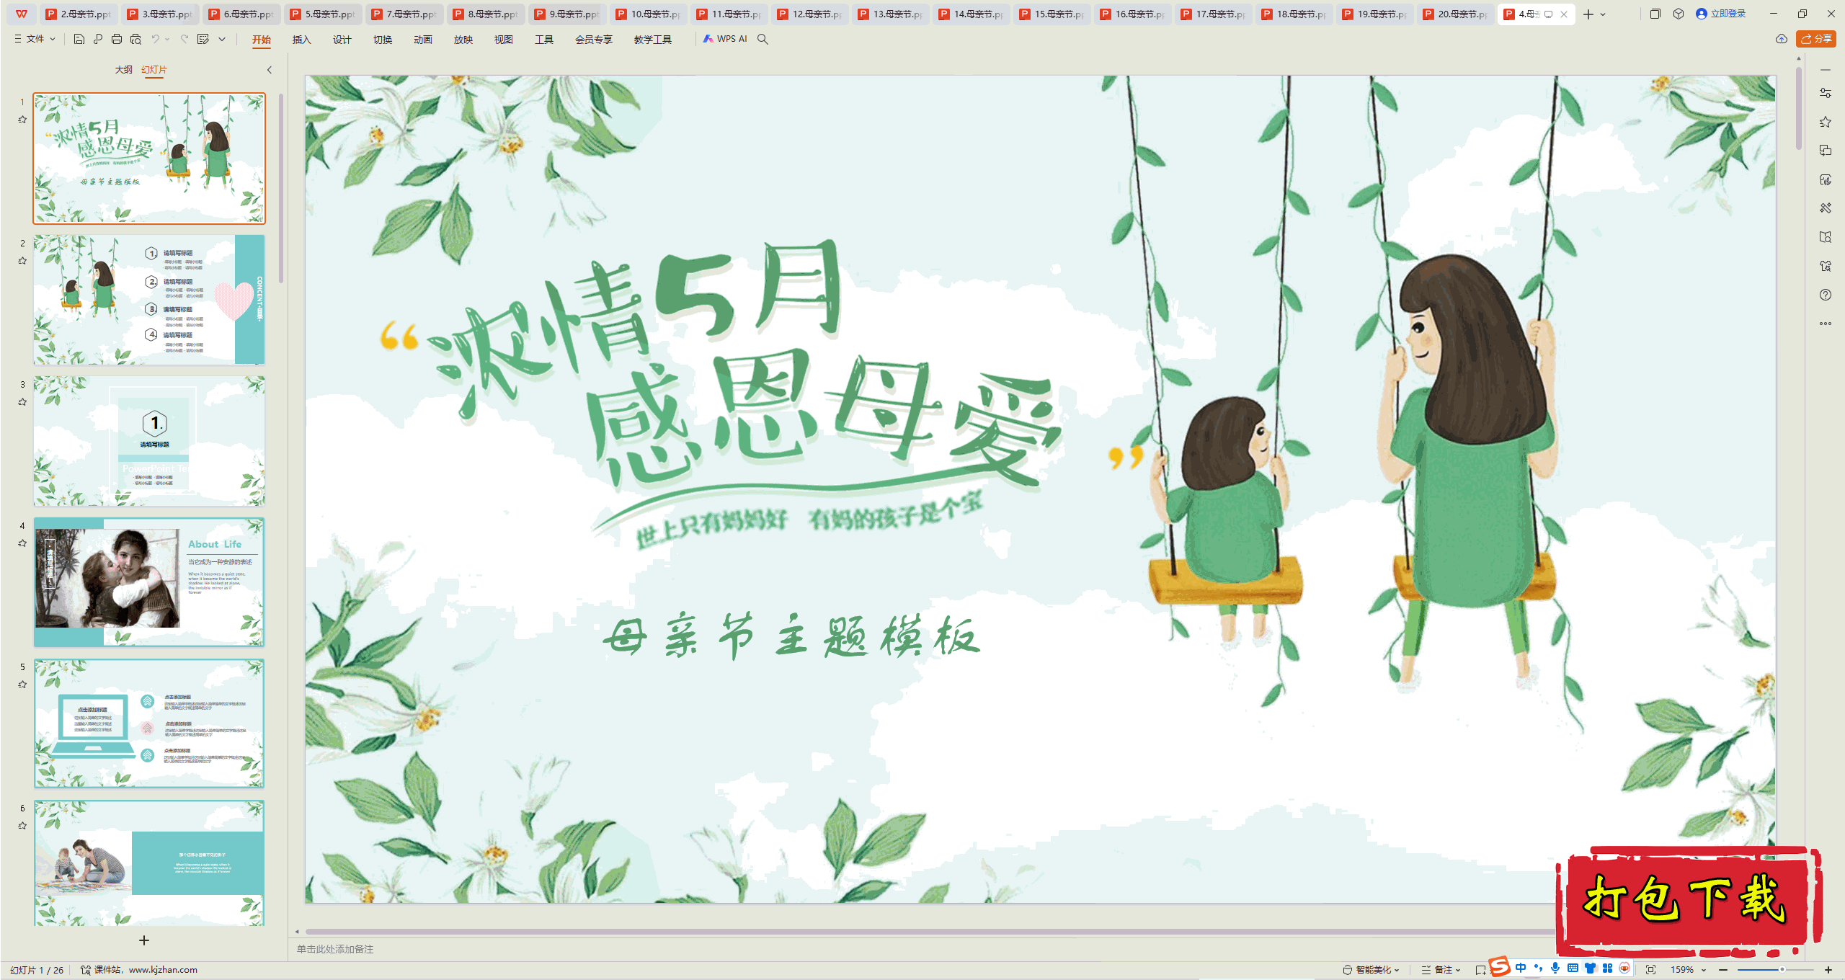Viewport: 1845px width, 980px height.
Task: Click the editor horizontal scrollbar
Action: click(930, 932)
